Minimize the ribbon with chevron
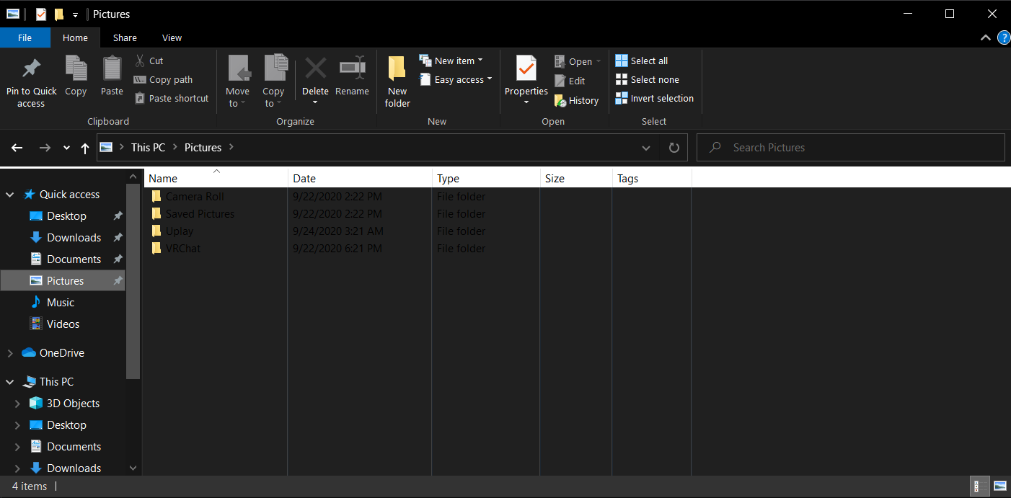The height and width of the screenshot is (498, 1011). click(986, 37)
